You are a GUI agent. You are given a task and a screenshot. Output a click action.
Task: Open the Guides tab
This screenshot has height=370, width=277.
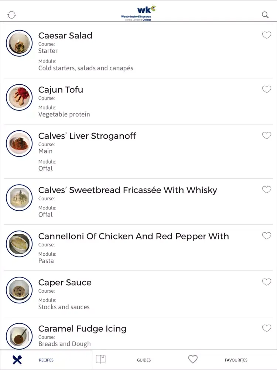point(144,360)
